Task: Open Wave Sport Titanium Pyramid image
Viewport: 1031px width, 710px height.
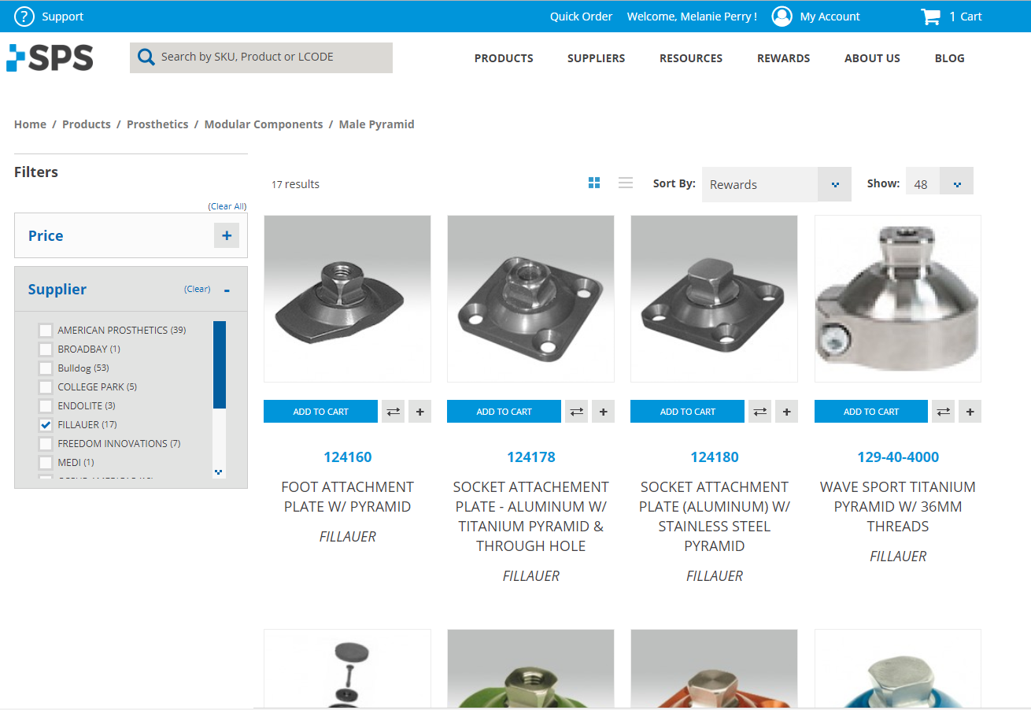Action: [x=898, y=299]
